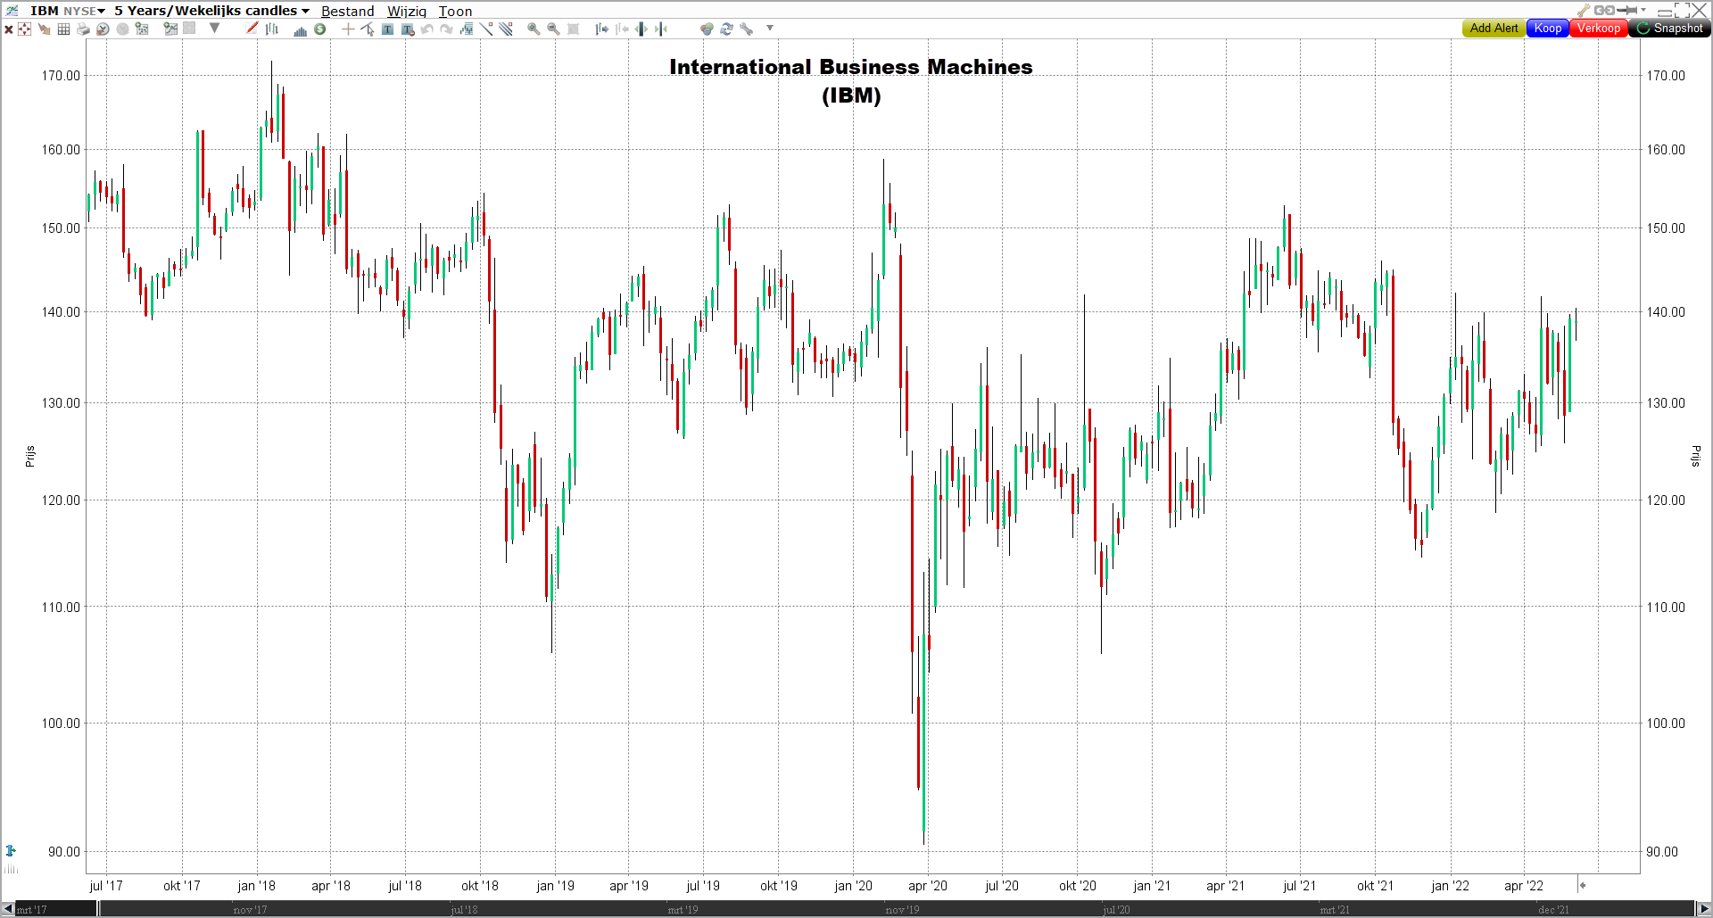Image resolution: width=1713 pixels, height=918 pixels.
Task: Open the title-bar wrench configuration icon
Action: [x=1584, y=11]
